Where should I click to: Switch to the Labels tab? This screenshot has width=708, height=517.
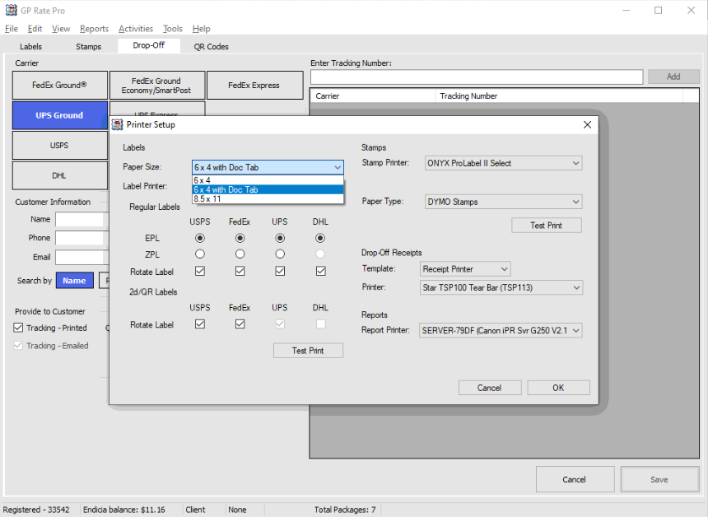30,46
